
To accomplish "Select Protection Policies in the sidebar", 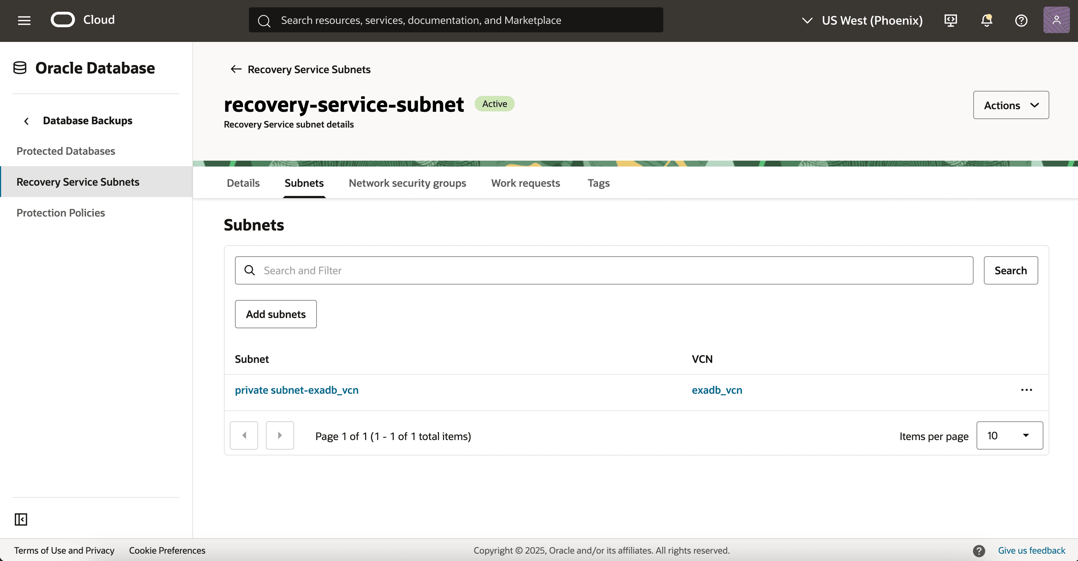I will tap(61, 212).
